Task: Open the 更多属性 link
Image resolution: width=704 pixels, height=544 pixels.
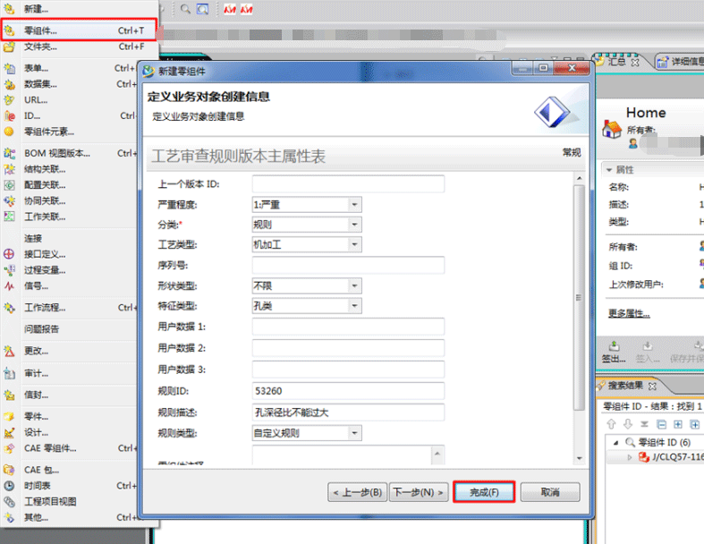Action: (x=629, y=313)
